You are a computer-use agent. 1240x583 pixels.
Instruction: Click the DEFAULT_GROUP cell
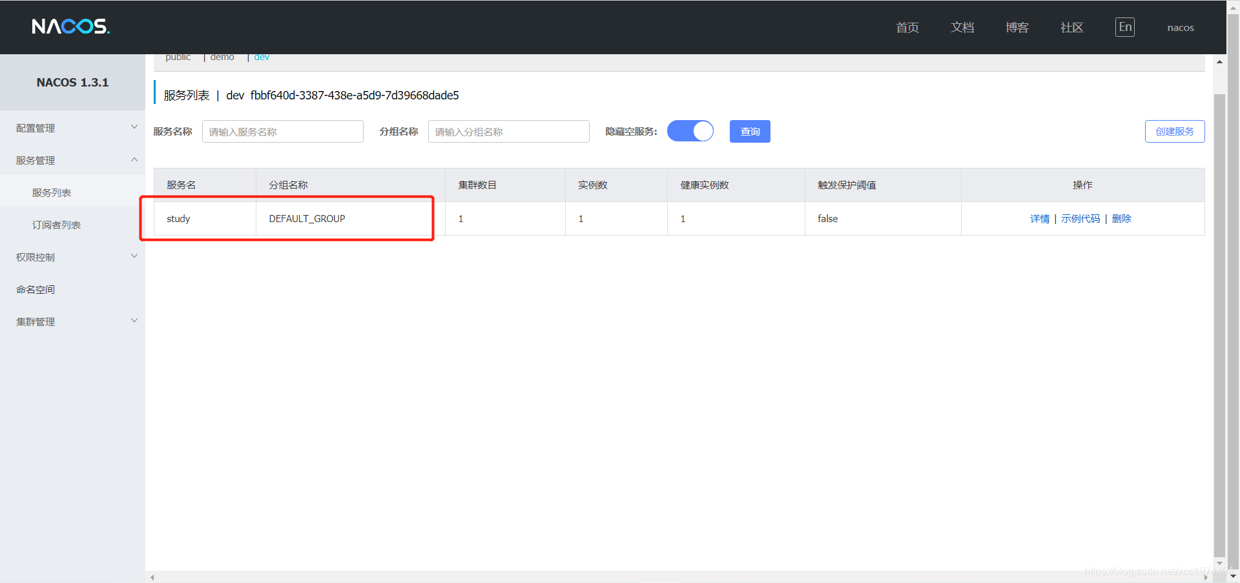click(351, 219)
